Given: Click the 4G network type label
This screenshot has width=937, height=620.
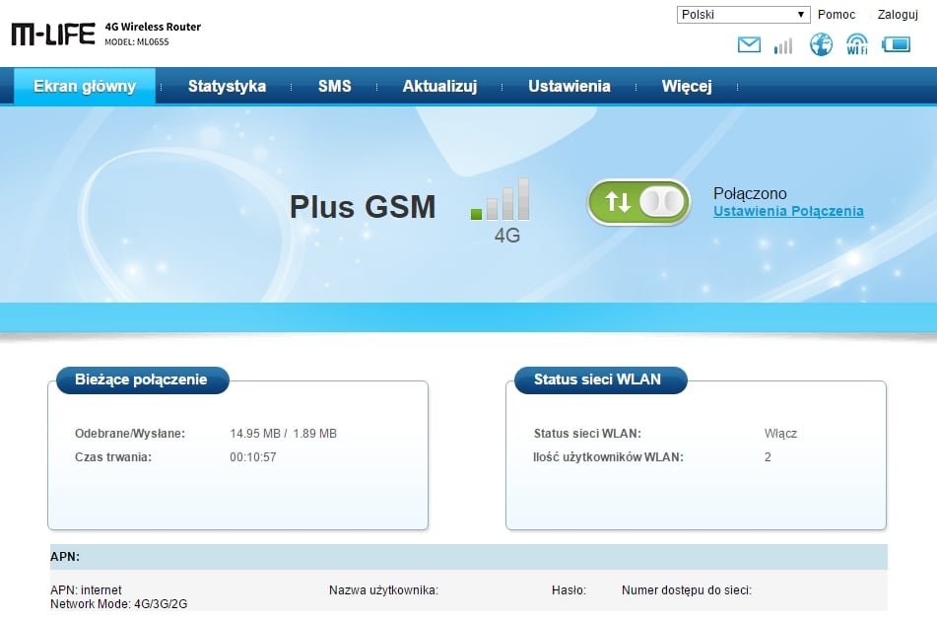Looking at the screenshot, I should (507, 236).
